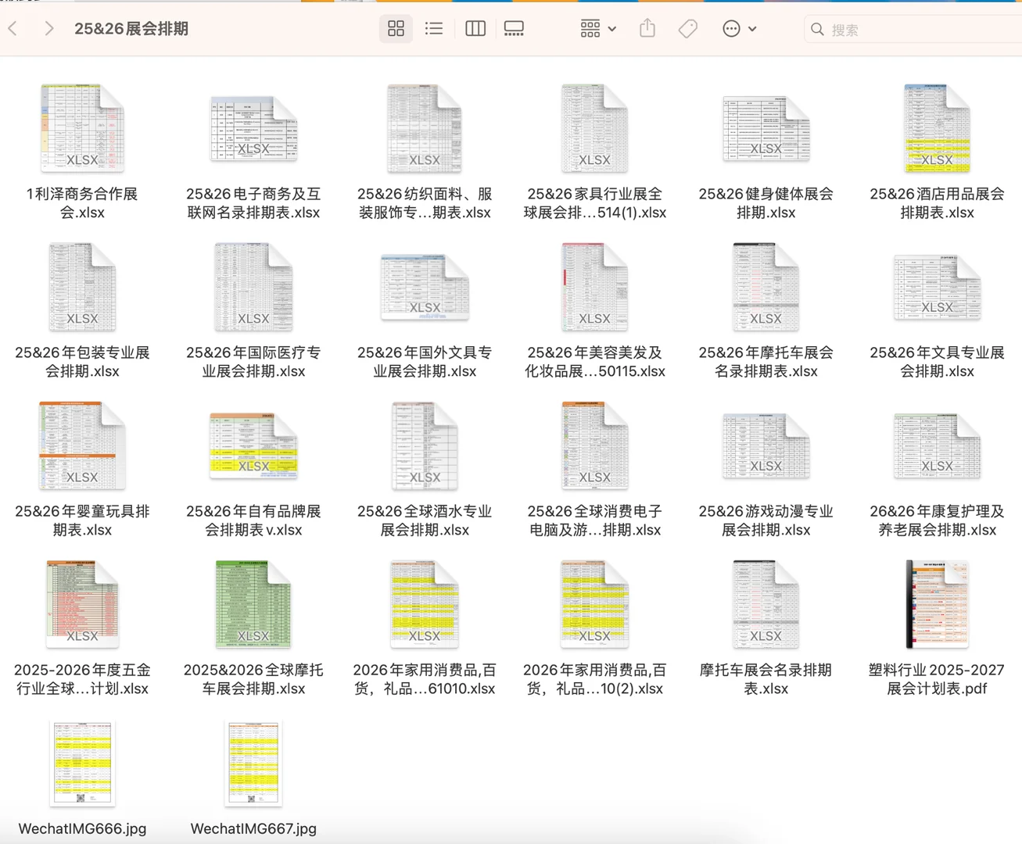The image size is (1022, 844).
Task: Select the WechatIMG667.jpg file
Action: coord(253,764)
